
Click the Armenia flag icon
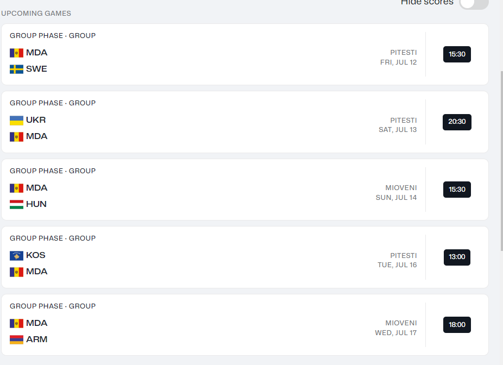click(16, 339)
